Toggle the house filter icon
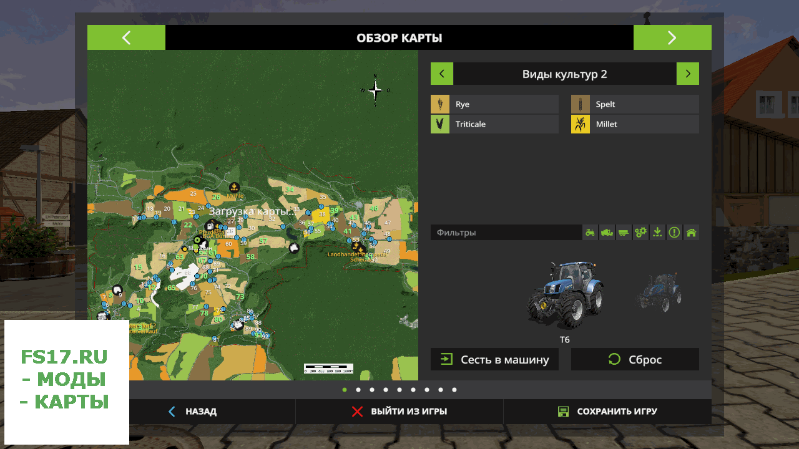Image resolution: width=799 pixels, height=449 pixels. [691, 233]
